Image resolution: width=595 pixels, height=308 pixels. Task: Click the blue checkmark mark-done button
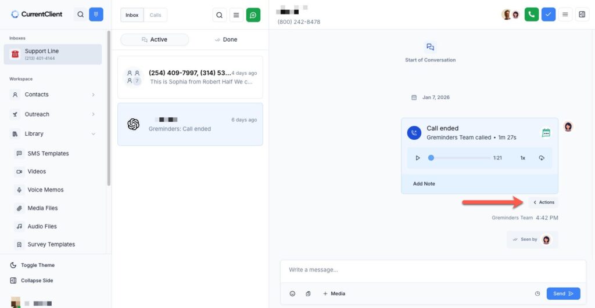(549, 15)
